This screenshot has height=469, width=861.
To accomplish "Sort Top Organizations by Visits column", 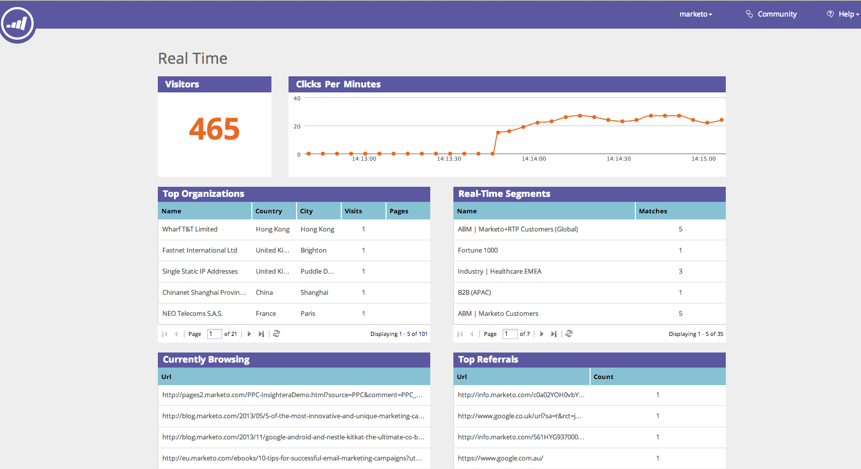I will pyautogui.click(x=363, y=211).
